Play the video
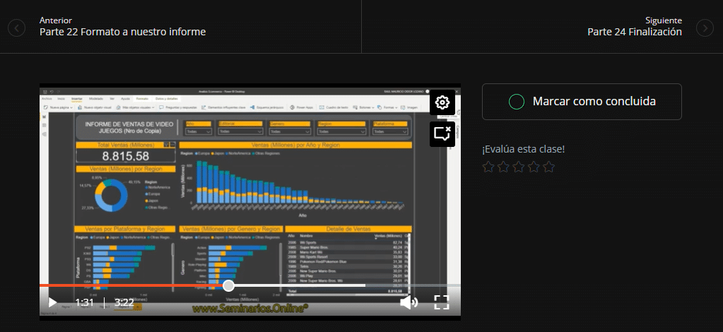The image size is (723, 332). [x=52, y=302]
